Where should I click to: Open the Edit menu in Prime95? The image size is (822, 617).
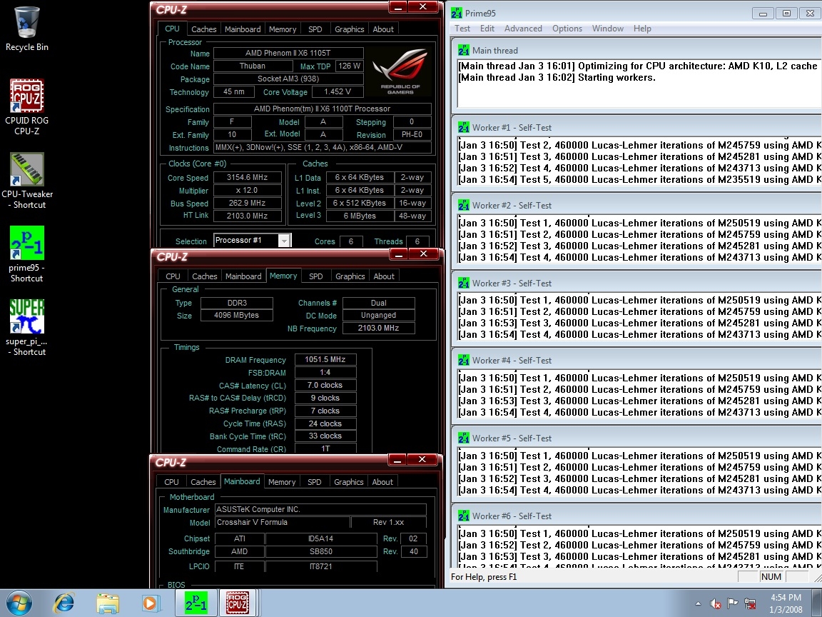coord(487,29)
